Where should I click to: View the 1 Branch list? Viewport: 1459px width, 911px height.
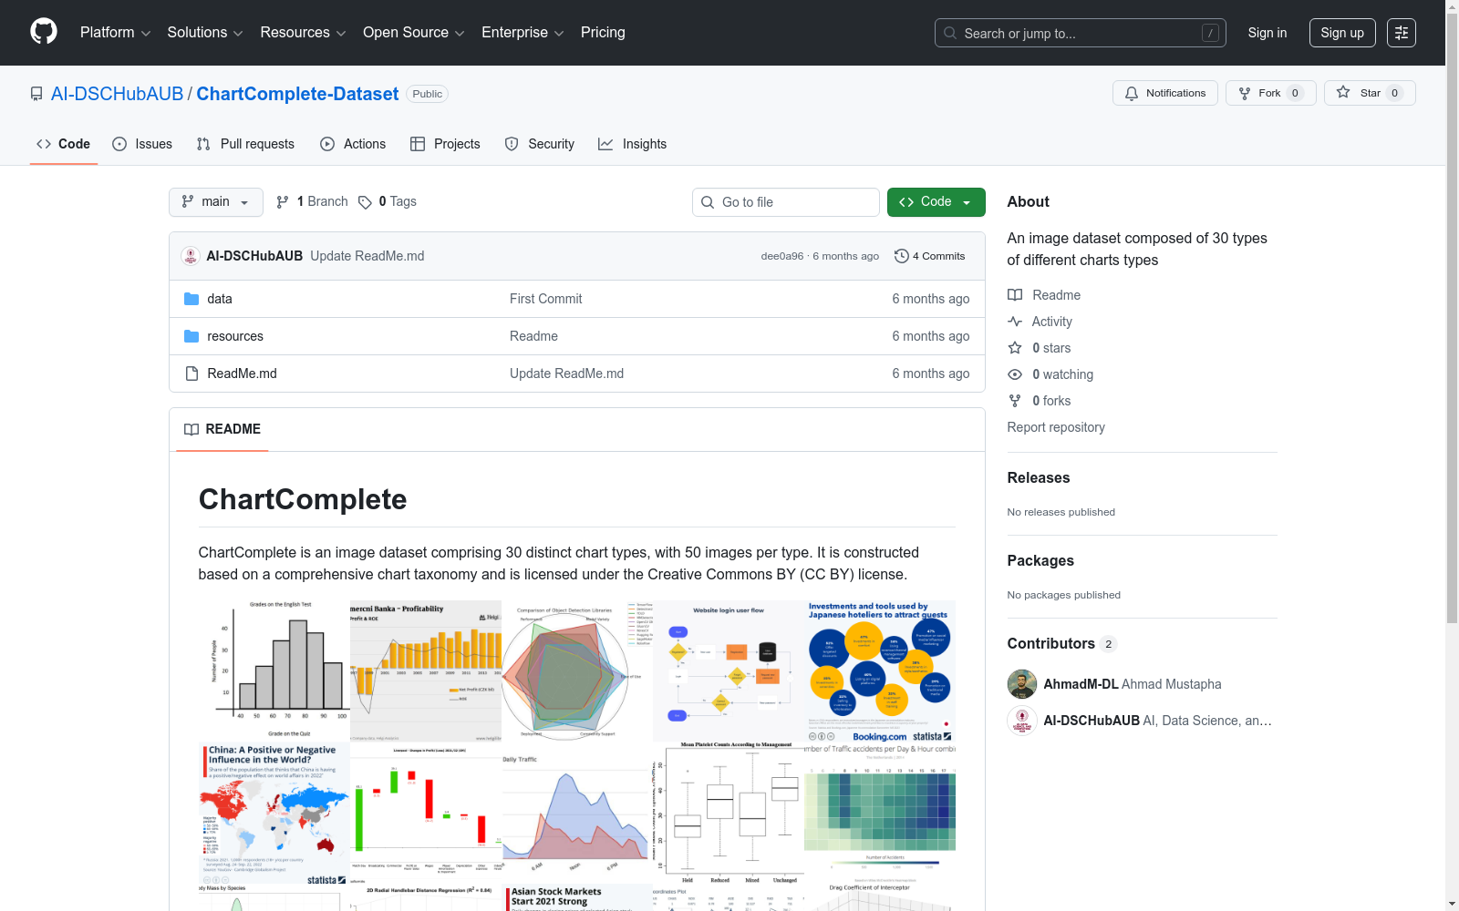pyautogui.click(x=312, y=202)
